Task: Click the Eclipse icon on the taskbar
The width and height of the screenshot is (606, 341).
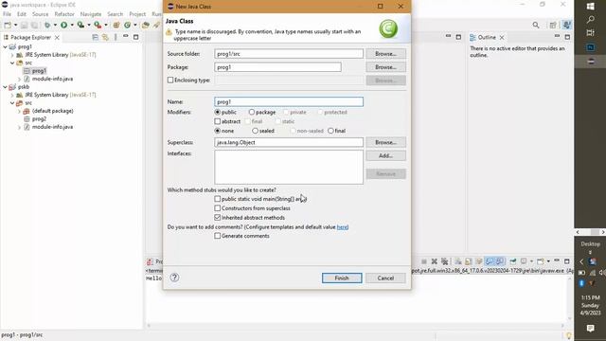Action: tap(590, 62)
